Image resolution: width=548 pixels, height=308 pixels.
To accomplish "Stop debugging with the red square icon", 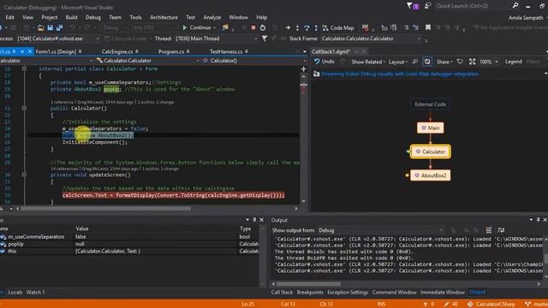I will [x=253, y=28].
